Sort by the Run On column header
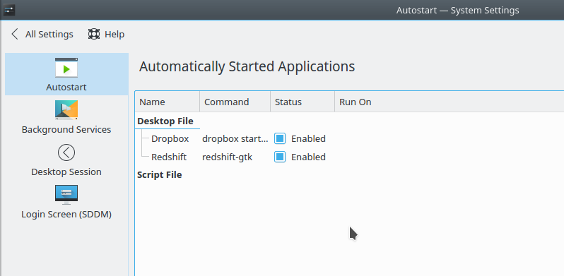This screenshot has height=276, width=564. (450, 102)
